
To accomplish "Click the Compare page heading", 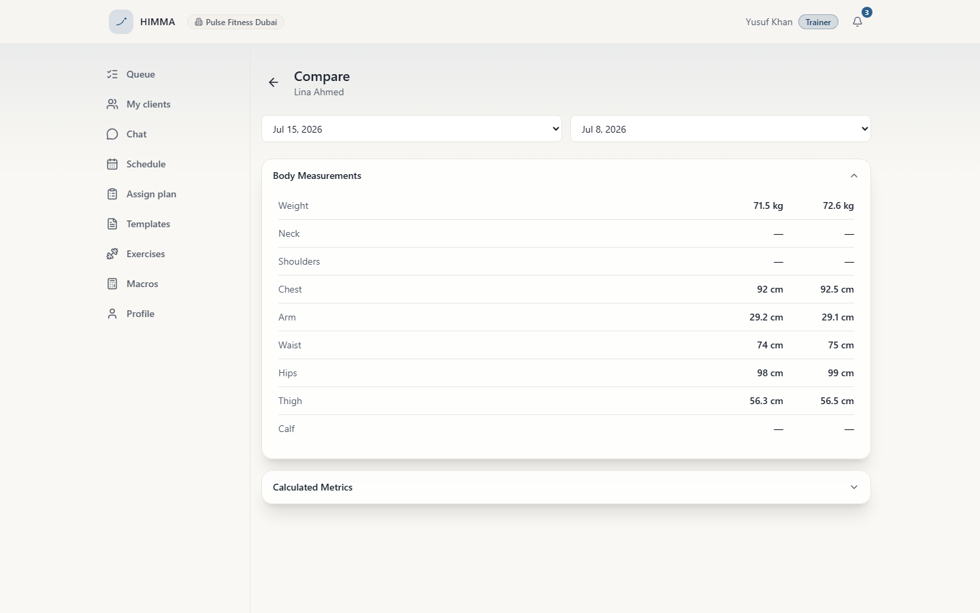I will [x=322, y=76].
